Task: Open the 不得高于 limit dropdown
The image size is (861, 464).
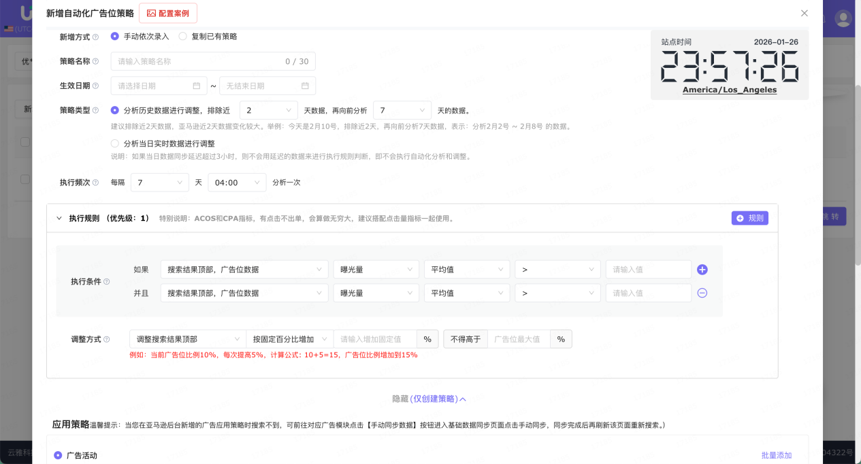Action: click(466, 338)
